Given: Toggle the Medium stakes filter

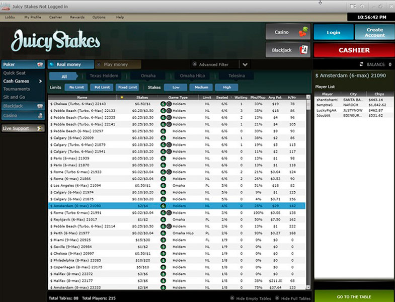Looking at the screenshot, I should click(x=201, y=87).
